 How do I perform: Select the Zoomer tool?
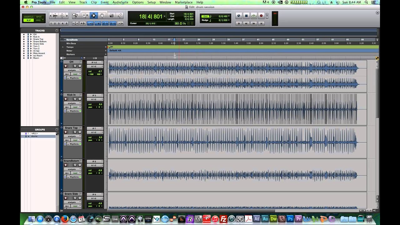pyautogui.click(x=75, y=15)
